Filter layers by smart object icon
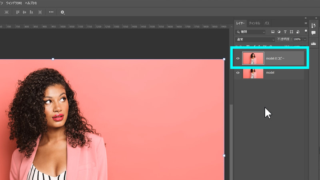The height and width of the screenshot is (180, 320). [298, 32]
